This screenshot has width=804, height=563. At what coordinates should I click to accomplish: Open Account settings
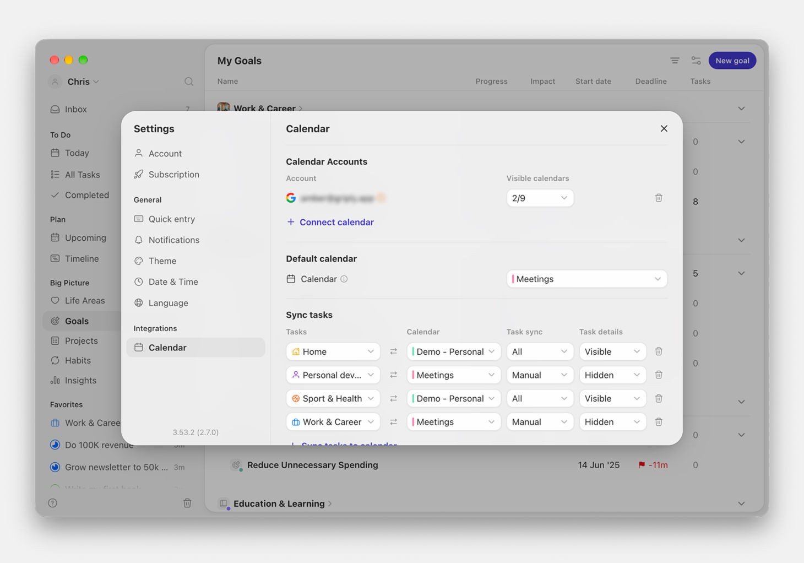click(195, 154)
